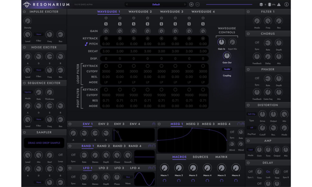Solo the first waveguide resonator with S button
Image resolution: width=312 pixels, height=187 pixels.
click(x=106, y=24)
